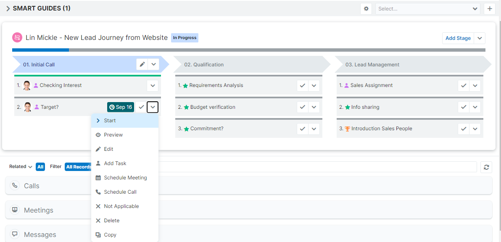Click the Meetings panel icon
Viewport: 501px width, 242px height.
pyautogui.click(x=15, y=210)
